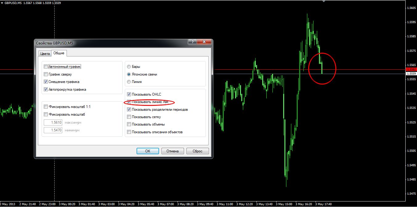Click the small arrow next to GBPUSD,M5 label
Image resolution: width=417 pixels, height=207 pixels.
click(2, 3)
